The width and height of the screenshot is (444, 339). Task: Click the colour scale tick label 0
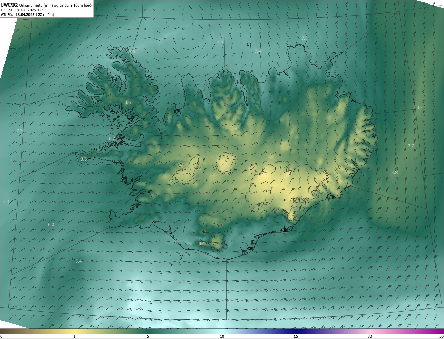(x=1, y=337)
